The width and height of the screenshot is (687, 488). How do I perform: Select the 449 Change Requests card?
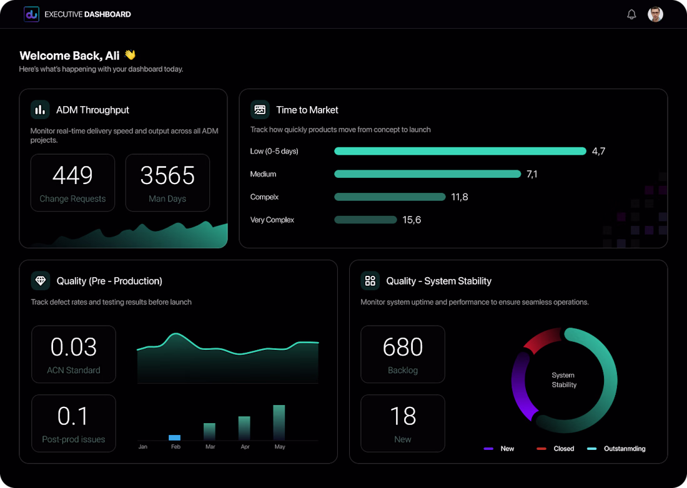[72, 182]
